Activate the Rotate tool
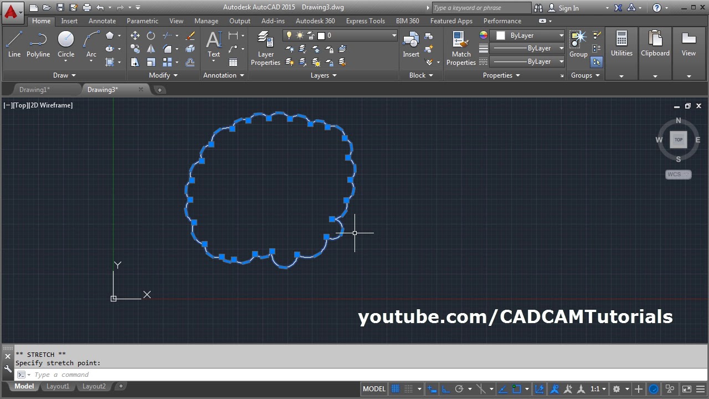 (x=151, y=35)
